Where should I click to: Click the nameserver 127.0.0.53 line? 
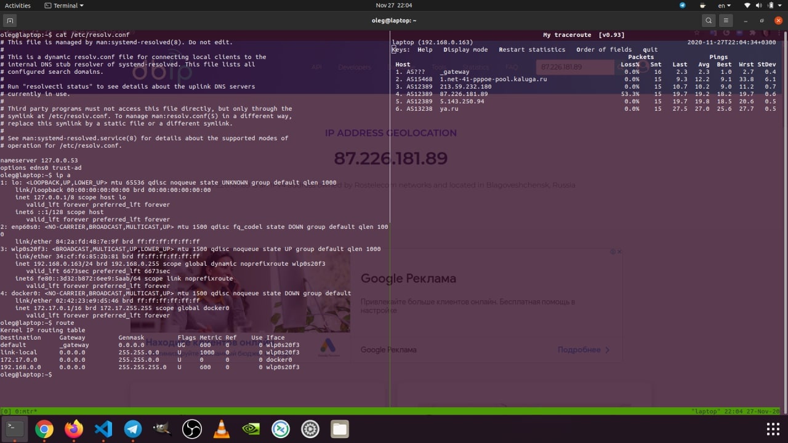click(39, 161)
